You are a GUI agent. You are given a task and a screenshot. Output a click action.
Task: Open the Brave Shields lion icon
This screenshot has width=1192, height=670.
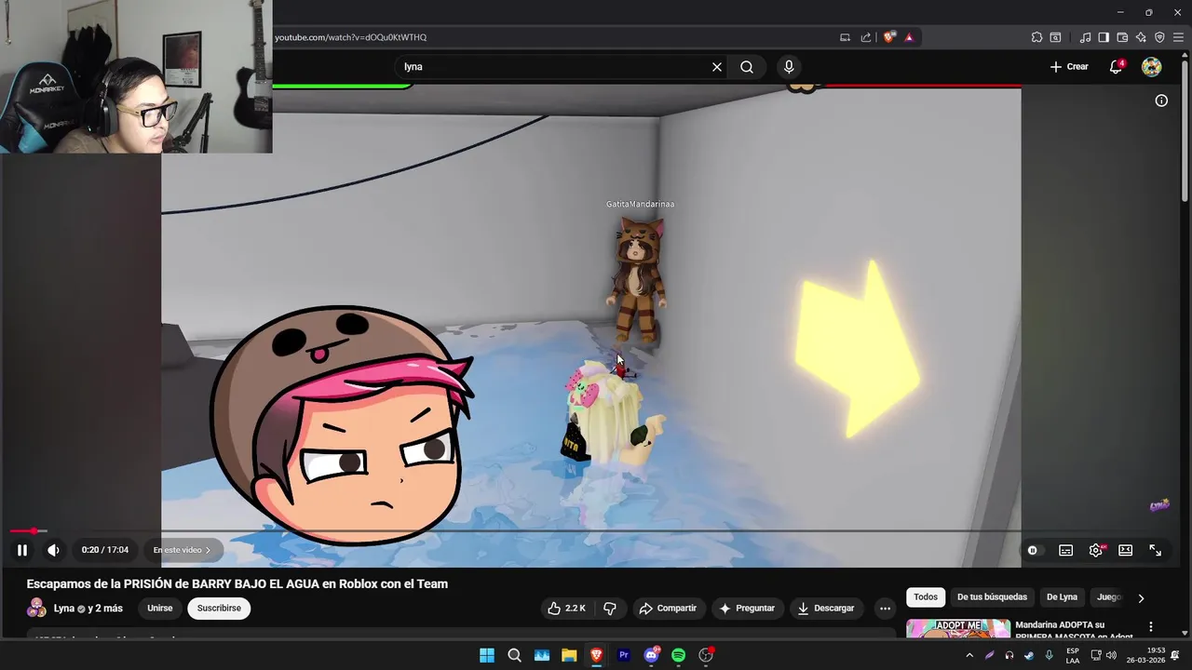pyautogui.click(x=889, y=37)
